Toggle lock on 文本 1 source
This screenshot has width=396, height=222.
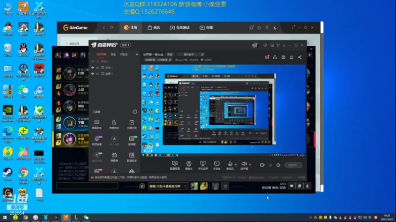98,68
